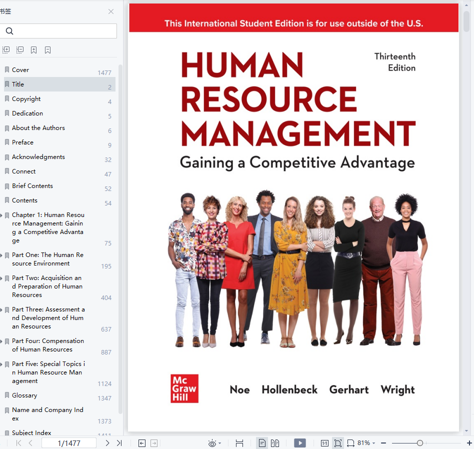Go to the previous page

click(x=30, y=443)
